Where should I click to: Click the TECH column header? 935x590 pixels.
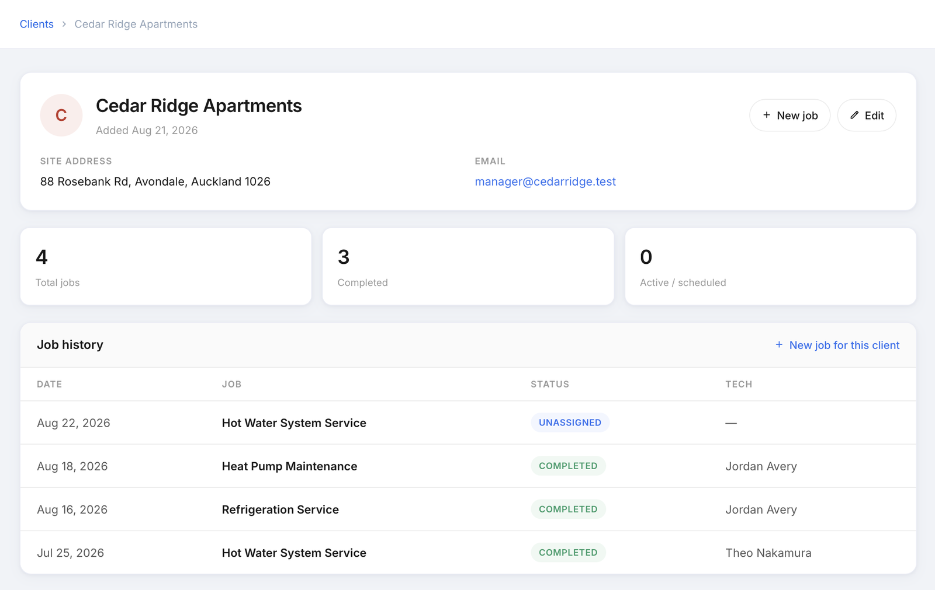coord(739,384)
